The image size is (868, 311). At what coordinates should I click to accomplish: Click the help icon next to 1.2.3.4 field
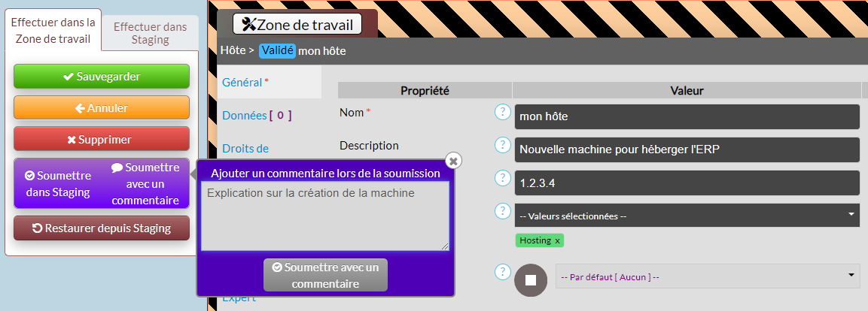point(502,178)
